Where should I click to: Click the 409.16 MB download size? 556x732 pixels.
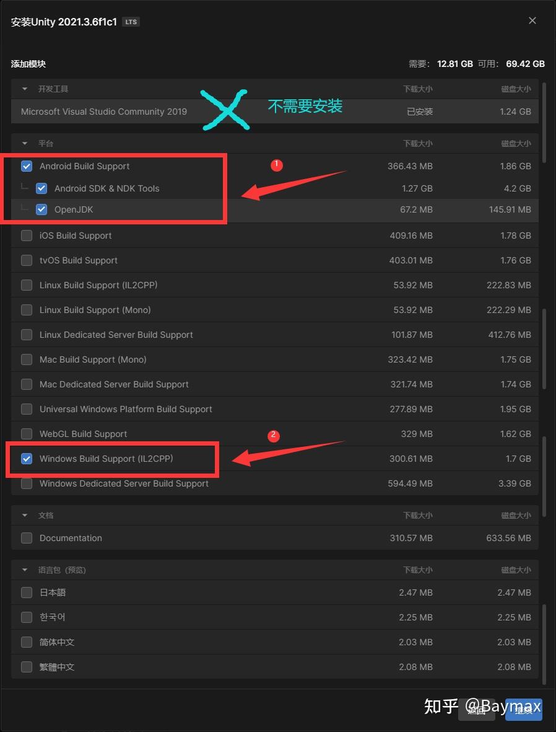pos(411,236)
